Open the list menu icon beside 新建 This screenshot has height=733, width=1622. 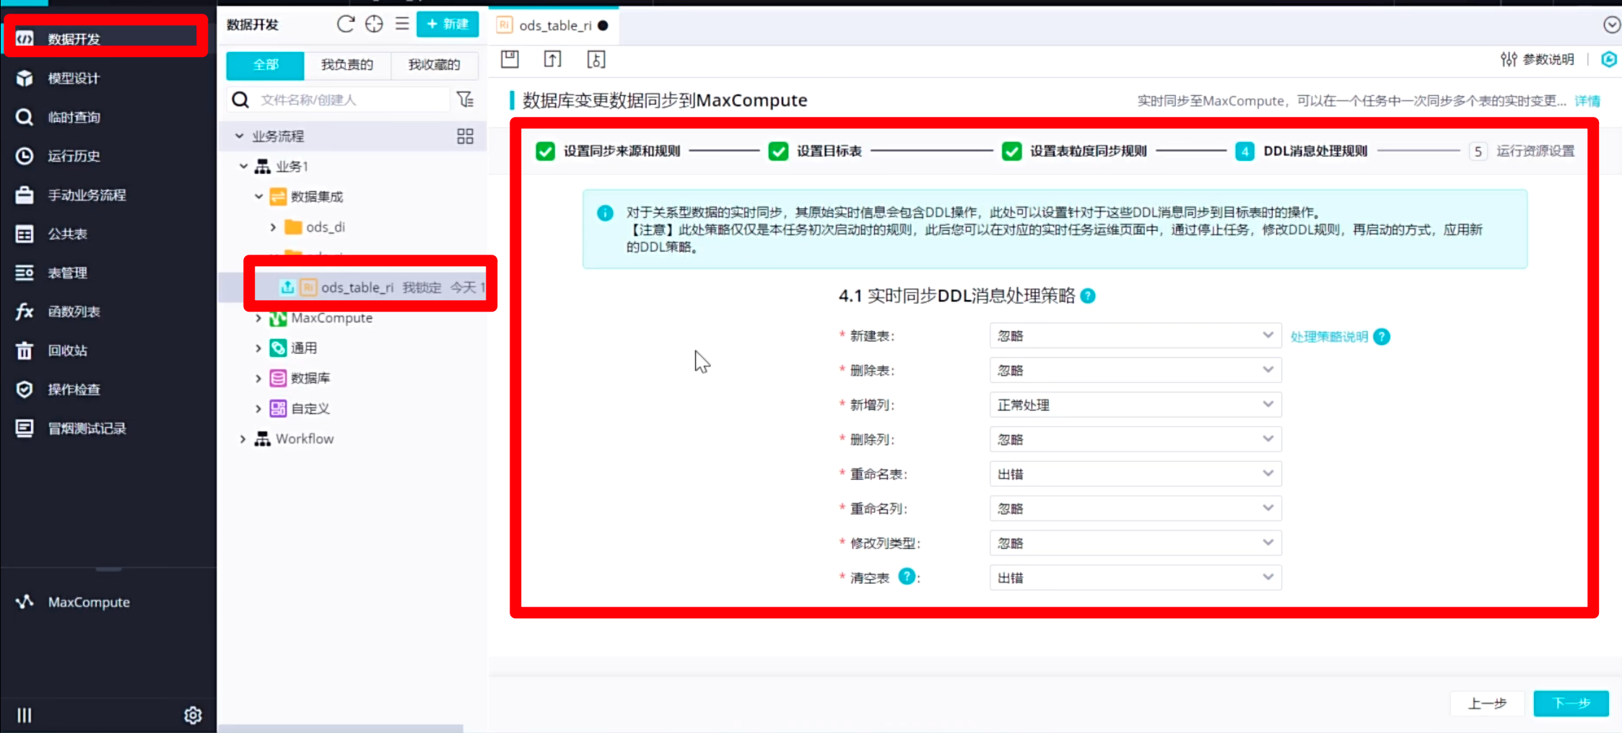402,25
